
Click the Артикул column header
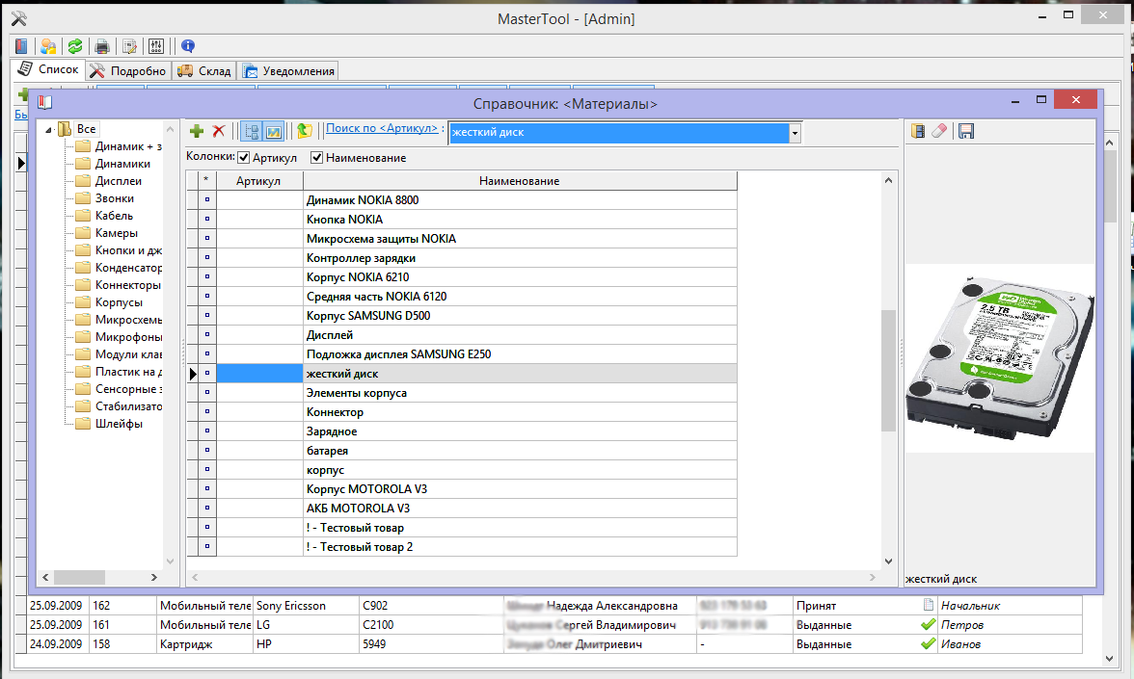(258, 181)
